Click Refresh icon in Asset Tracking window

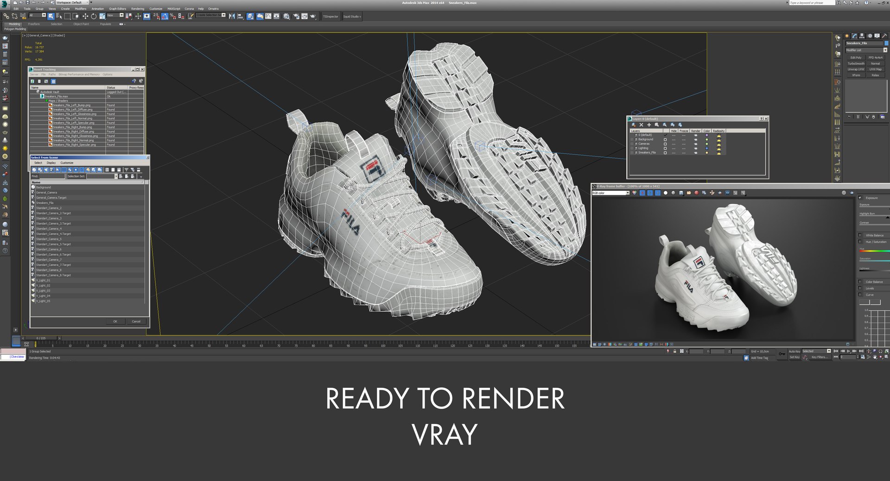coord(32,81)
